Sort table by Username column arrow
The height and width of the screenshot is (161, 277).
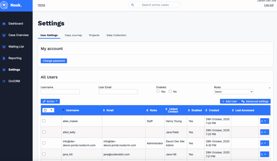point(63,110)
